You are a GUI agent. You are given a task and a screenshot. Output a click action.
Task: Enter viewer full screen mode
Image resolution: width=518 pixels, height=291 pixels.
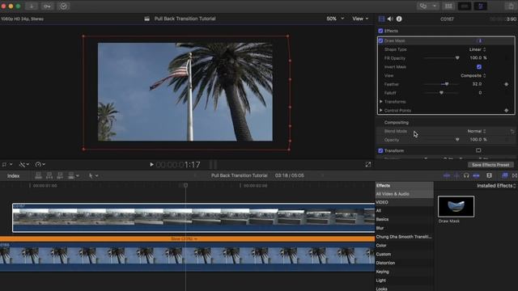point(368,164)
